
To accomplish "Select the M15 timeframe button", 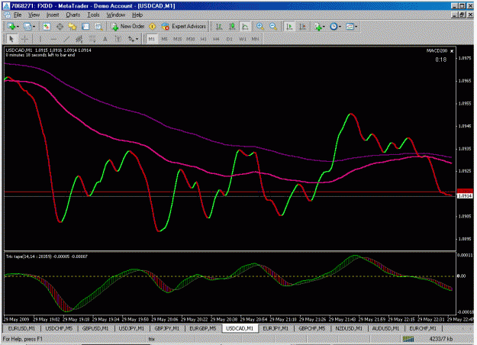I will (177, 39).
